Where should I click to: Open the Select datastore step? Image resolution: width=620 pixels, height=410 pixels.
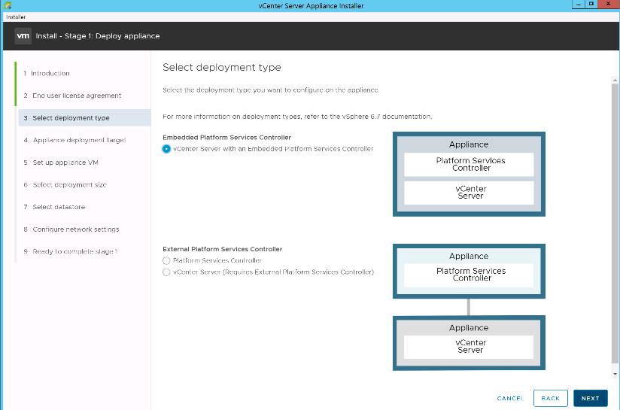coord(59,207)
